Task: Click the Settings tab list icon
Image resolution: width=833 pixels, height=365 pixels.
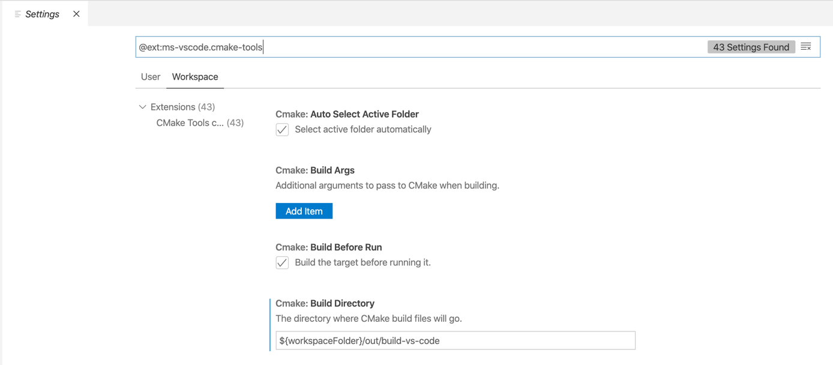Action: [18, 13]
